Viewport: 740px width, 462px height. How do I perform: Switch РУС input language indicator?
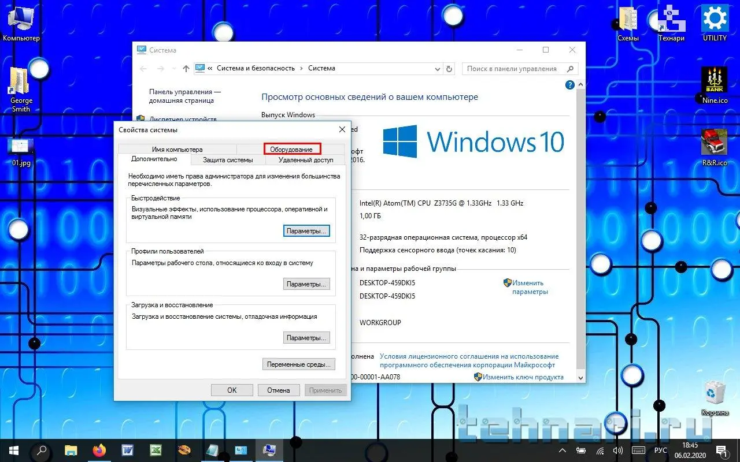661,450
